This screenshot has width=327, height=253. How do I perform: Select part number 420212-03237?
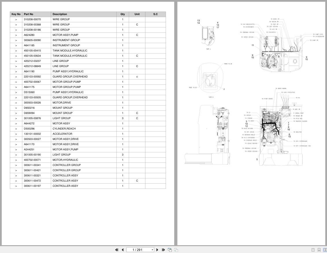coord(32,61)
